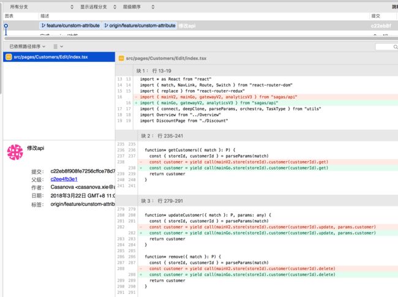Open the list view mode dropdown icon
Viewport: 398px width, 297px height.
[58, 47]
